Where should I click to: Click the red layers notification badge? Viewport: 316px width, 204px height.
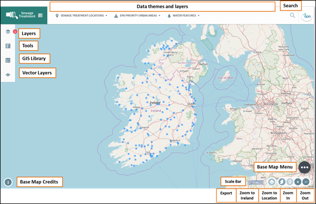(15, 31)
